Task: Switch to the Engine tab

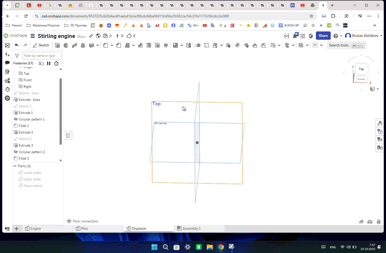Action: pos(35,229)
